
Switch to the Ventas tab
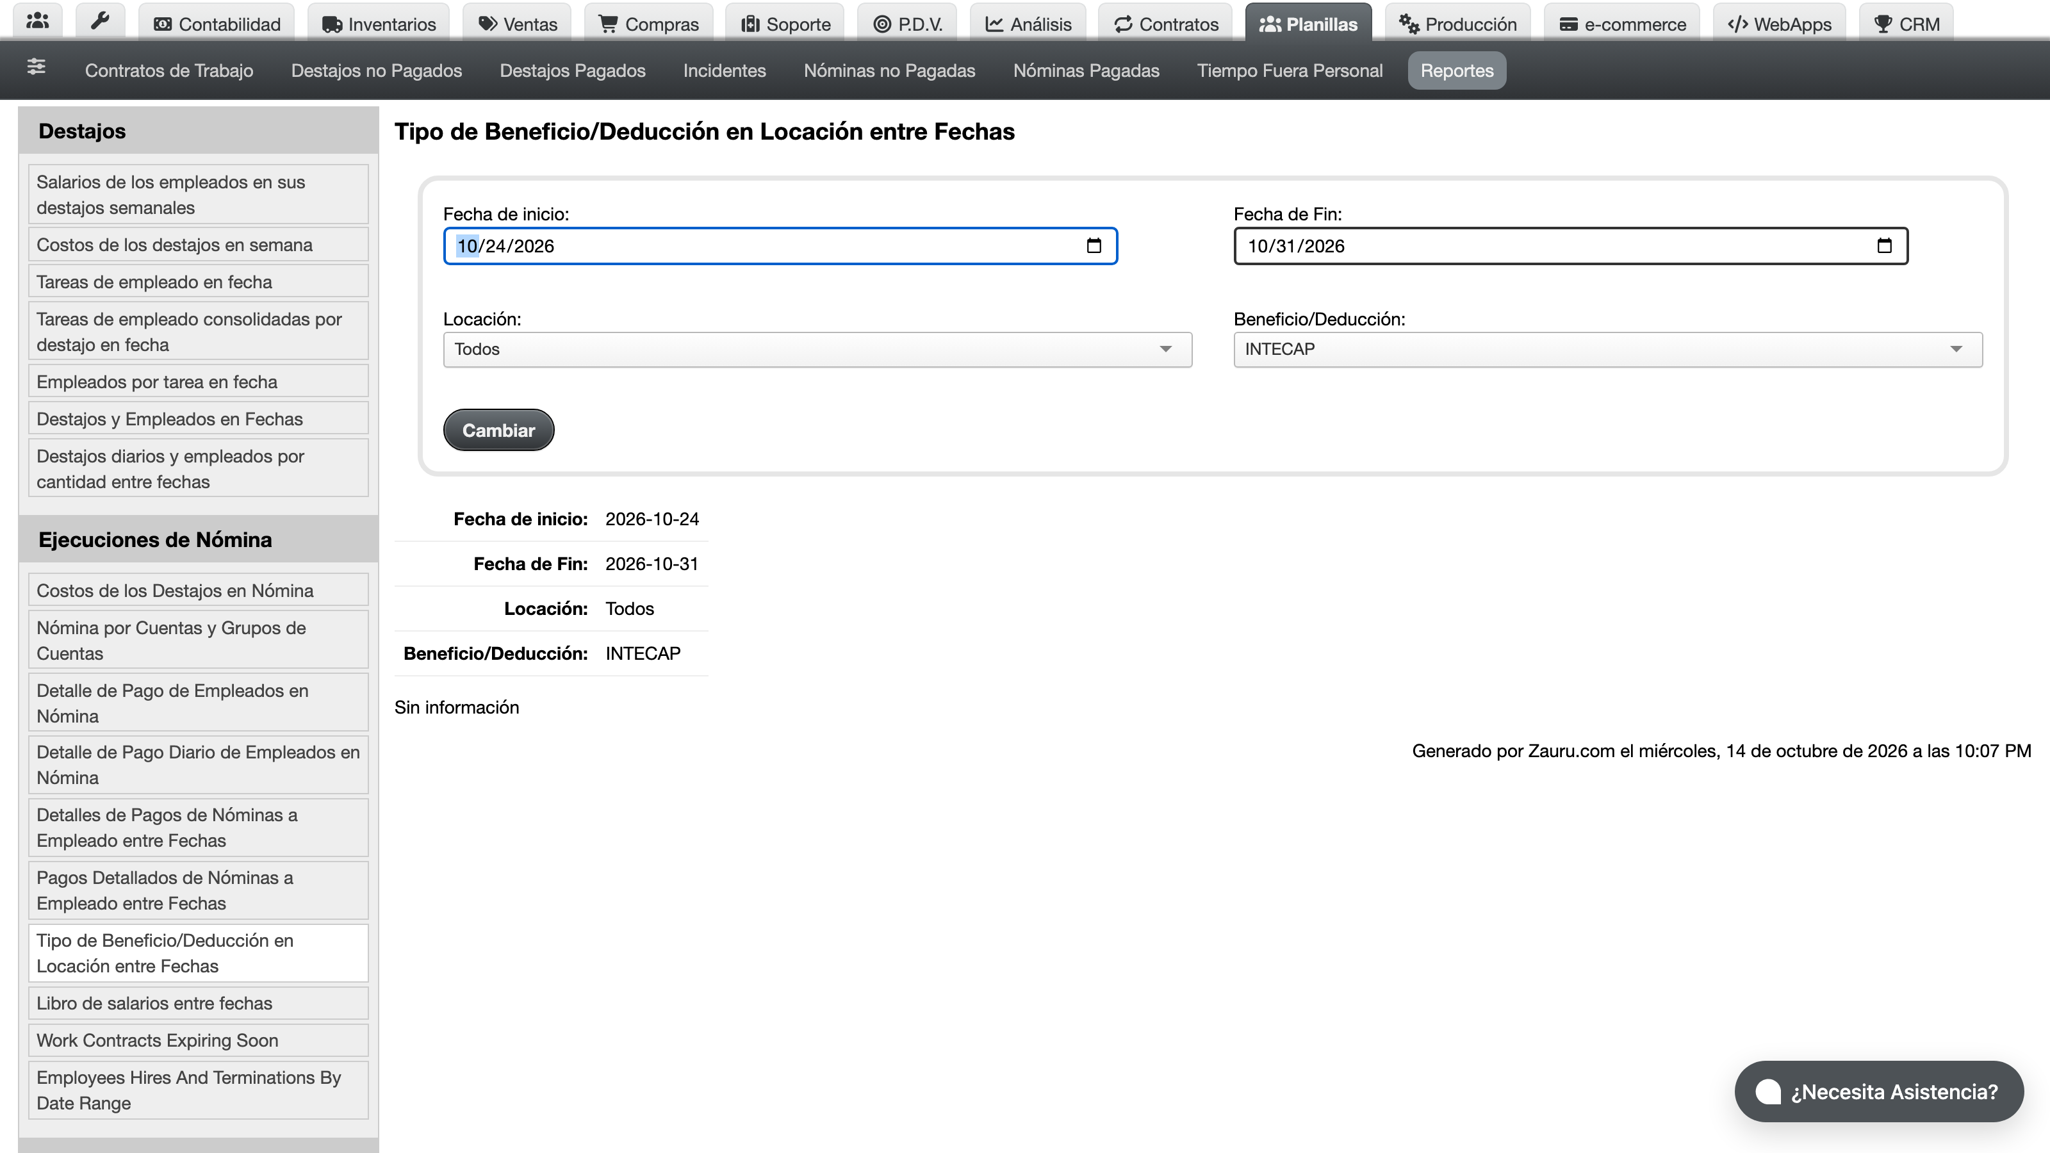point(517,24)
